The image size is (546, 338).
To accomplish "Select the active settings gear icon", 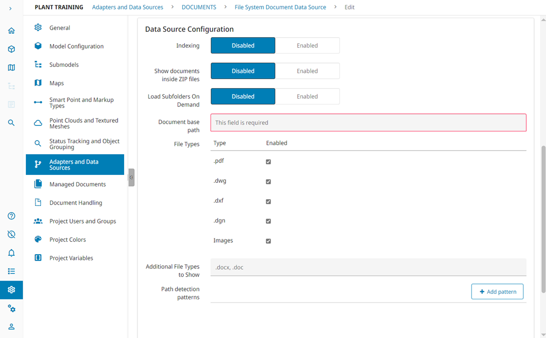I will tap(11, 289).
